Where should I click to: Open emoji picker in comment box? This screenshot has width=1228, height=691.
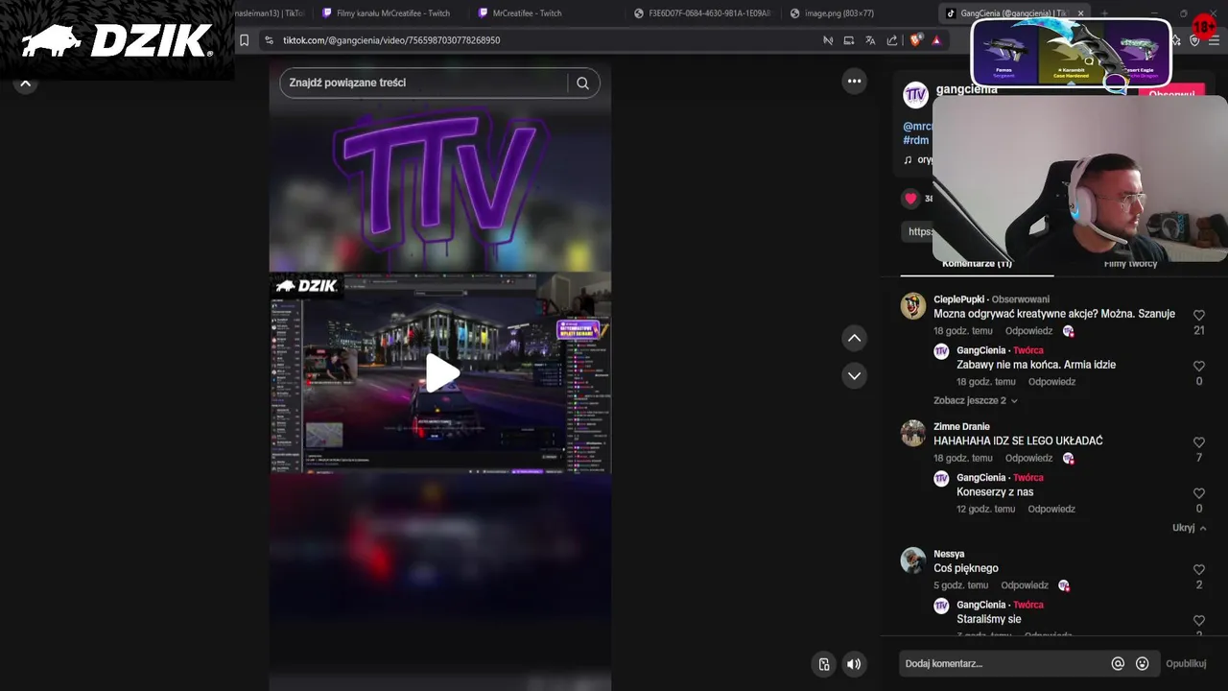click(1142, 663)
